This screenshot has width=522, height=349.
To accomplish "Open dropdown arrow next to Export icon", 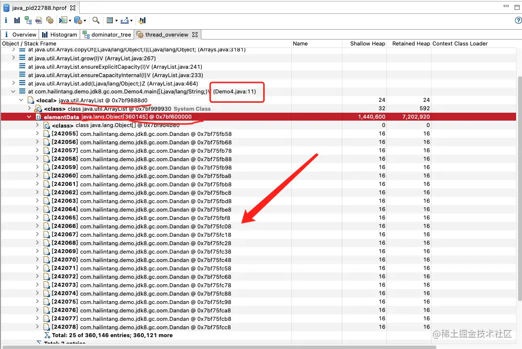I will coord(132,21).
